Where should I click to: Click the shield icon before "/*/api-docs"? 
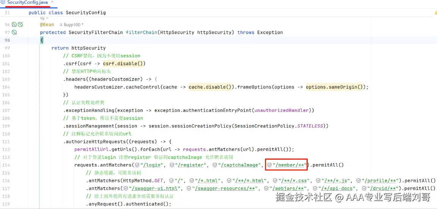[315, 189]
